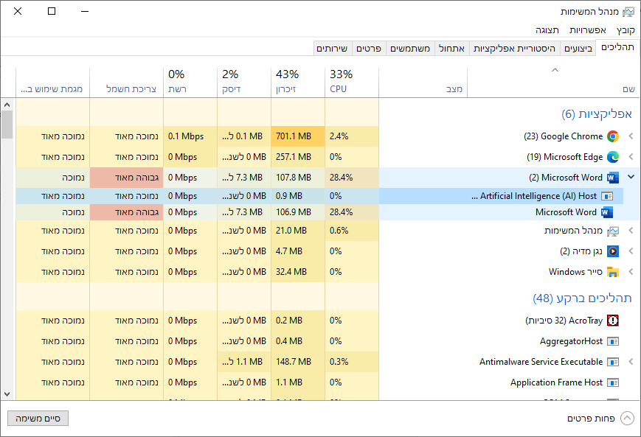Expand the Microsoft Edge process group
The image size is (641, 437).
[631, 157]
